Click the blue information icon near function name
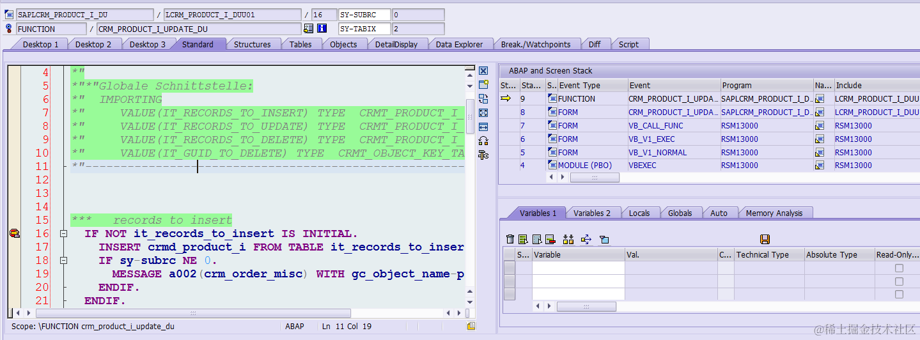The width and height of the screenshot is (920, 340). tap(322, 29)
